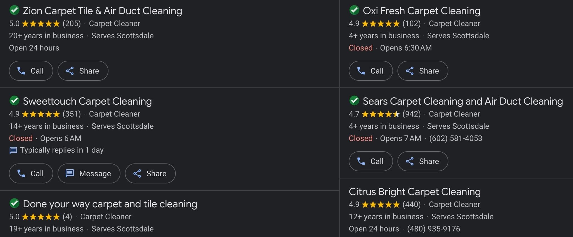The image size is (573, 237).
Task: Click the green checkmark next to Oxi Fresh
Action: pyautogui.click(x=354, y=10)
